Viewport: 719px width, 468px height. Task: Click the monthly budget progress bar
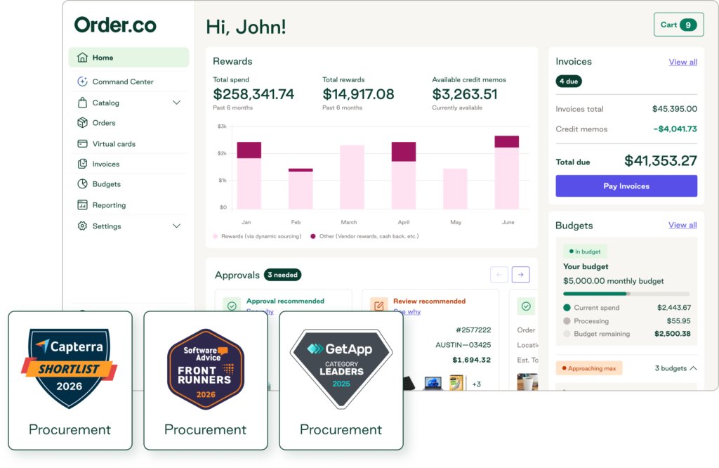coord(626,294)
